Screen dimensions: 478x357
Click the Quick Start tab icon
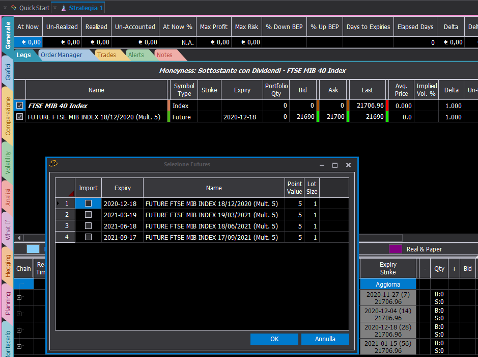coord(14,8)
